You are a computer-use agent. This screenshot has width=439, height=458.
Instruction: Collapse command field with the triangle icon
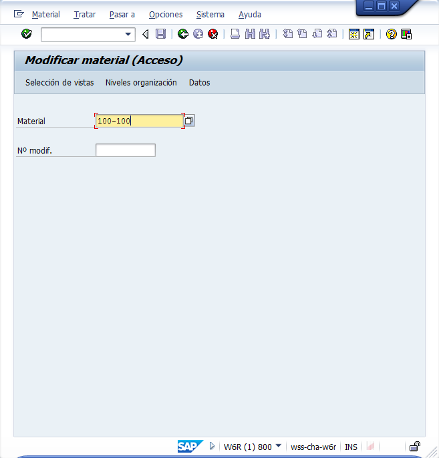click(x=145, y=35)
